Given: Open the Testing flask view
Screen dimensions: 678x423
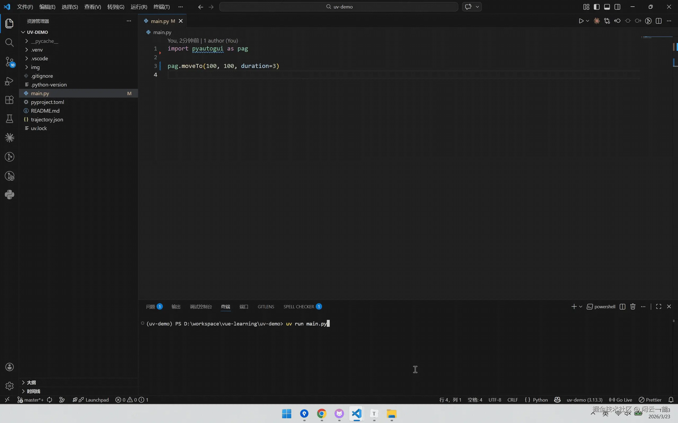Looking at the screenshot, I should 9,119.
